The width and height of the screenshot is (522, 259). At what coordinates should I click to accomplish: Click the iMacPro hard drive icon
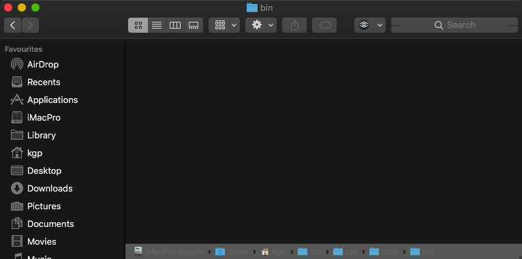click(x=17, y=117)
